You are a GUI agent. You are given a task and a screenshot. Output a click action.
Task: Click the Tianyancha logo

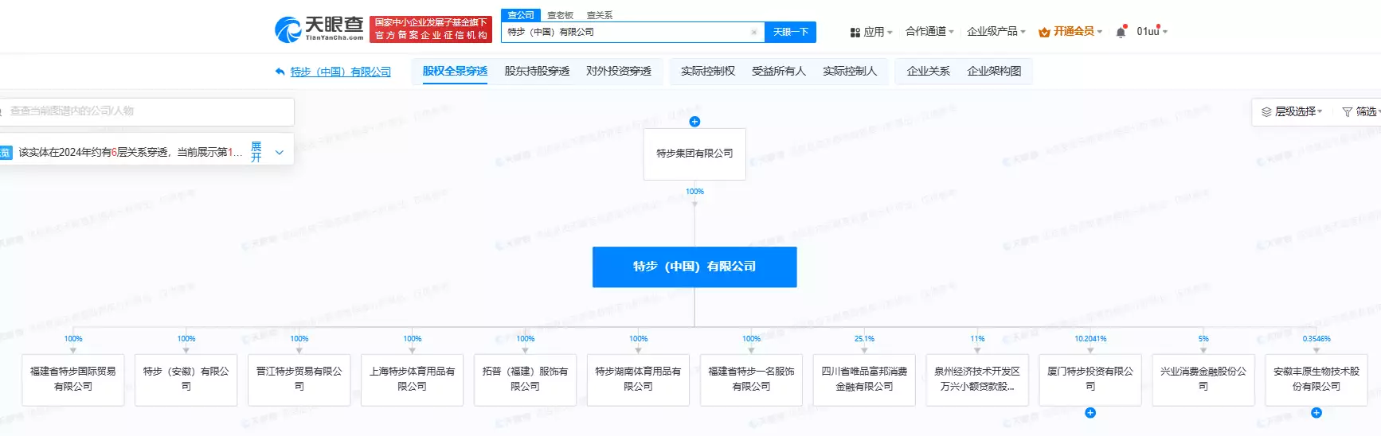pyautogui.click(x=319, y=29)
